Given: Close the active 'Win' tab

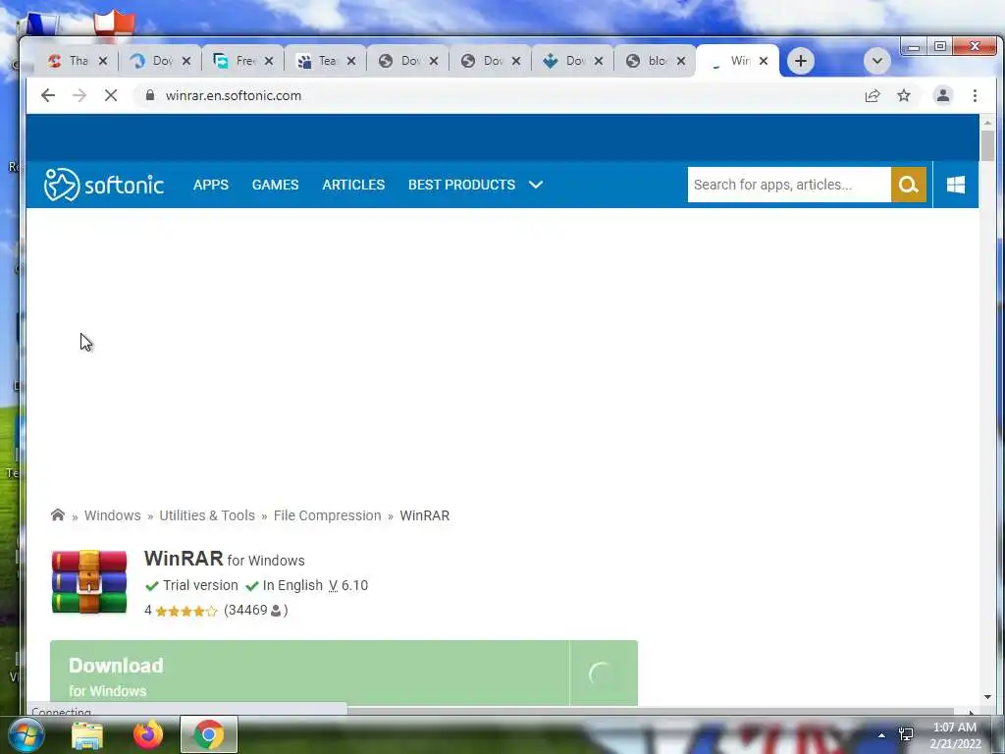Looking at the screenshot, I should coord(764,61).
